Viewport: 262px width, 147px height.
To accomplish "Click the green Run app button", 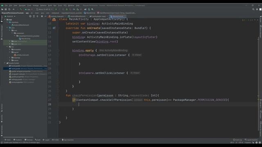I will [x=56, y=9].
